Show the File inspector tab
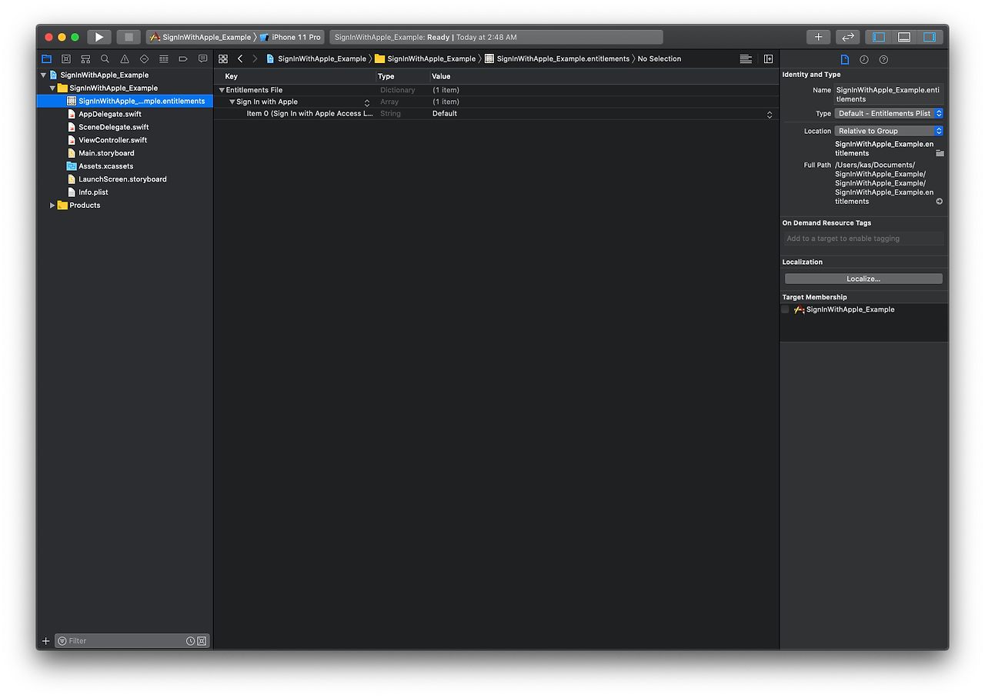 [844, 59]
